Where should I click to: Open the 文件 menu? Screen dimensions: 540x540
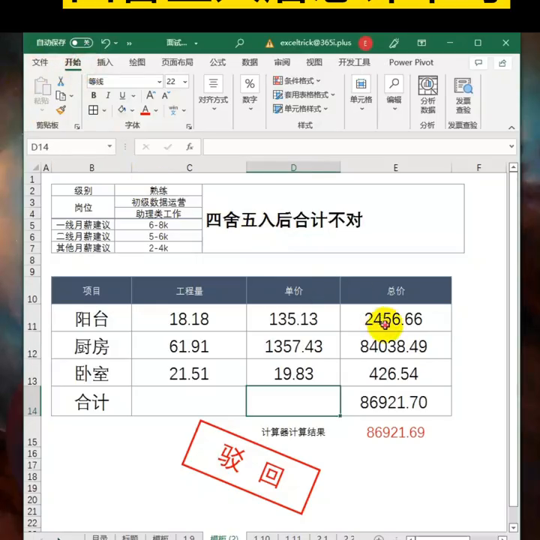point(40,62)
